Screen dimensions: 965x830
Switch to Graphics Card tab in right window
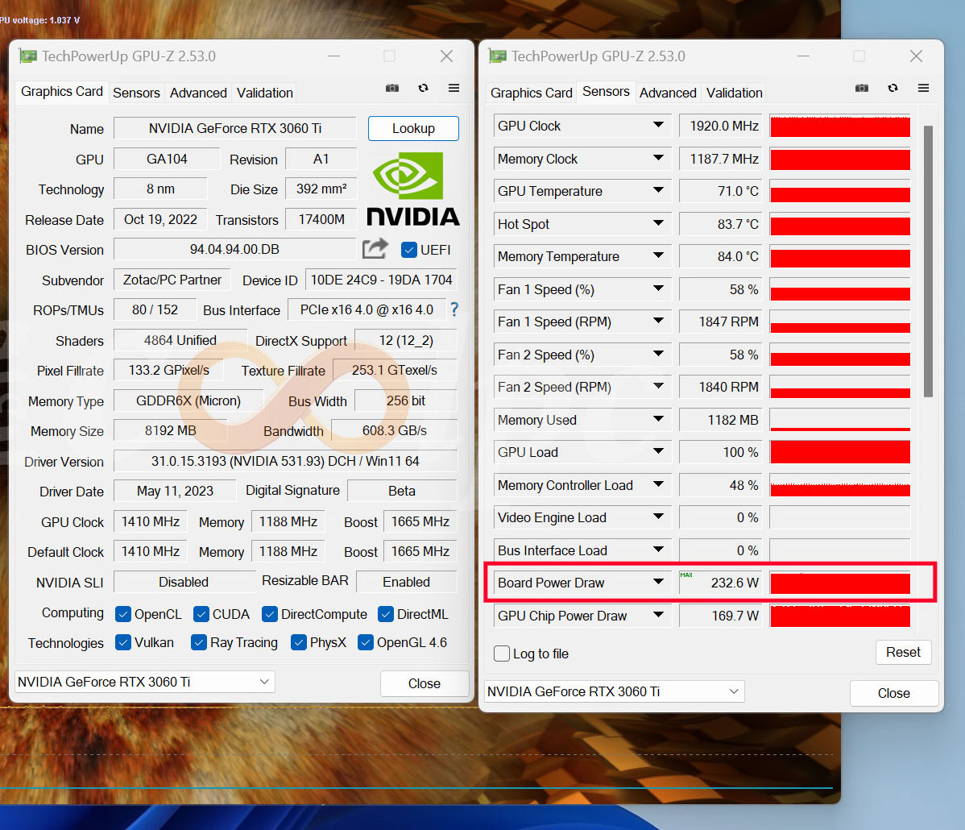click(531, 93)
